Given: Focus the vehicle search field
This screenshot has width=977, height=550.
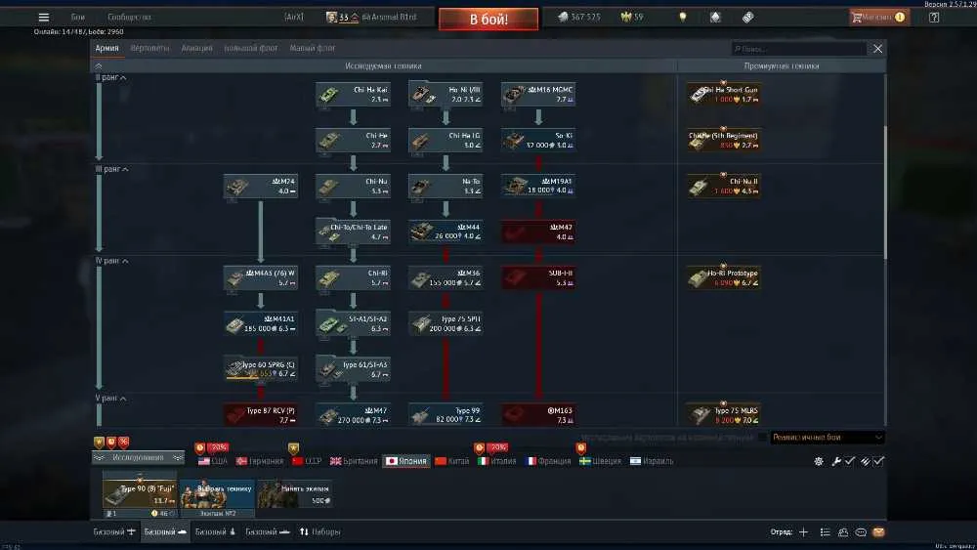Looking at the screenshot, I should [x=799, y=49].
